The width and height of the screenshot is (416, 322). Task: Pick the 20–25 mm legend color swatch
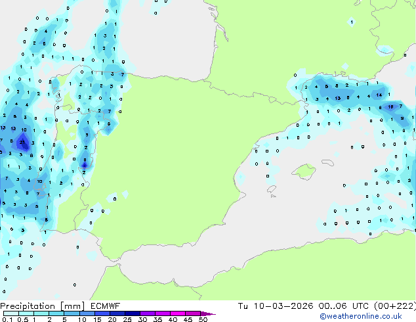point(117,313)
